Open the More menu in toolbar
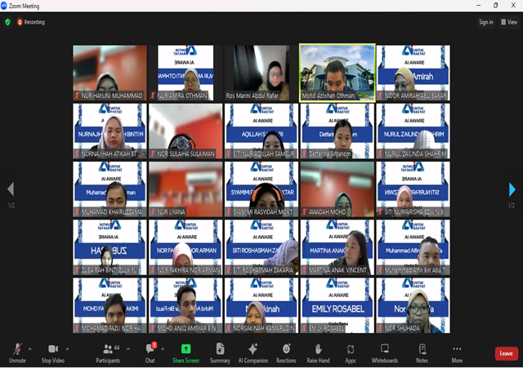Screen dimensions: 523x368 click(457, 352)
